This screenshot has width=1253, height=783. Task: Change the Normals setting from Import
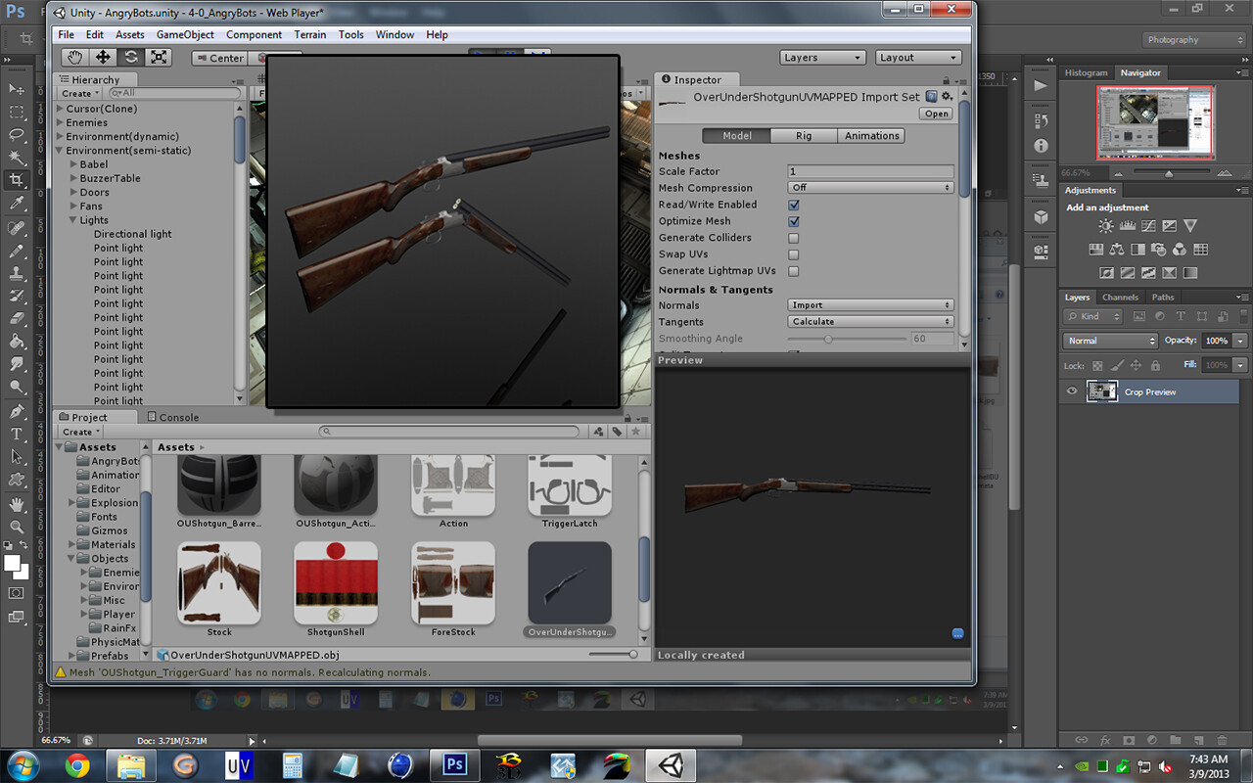[x=869, y=305]
